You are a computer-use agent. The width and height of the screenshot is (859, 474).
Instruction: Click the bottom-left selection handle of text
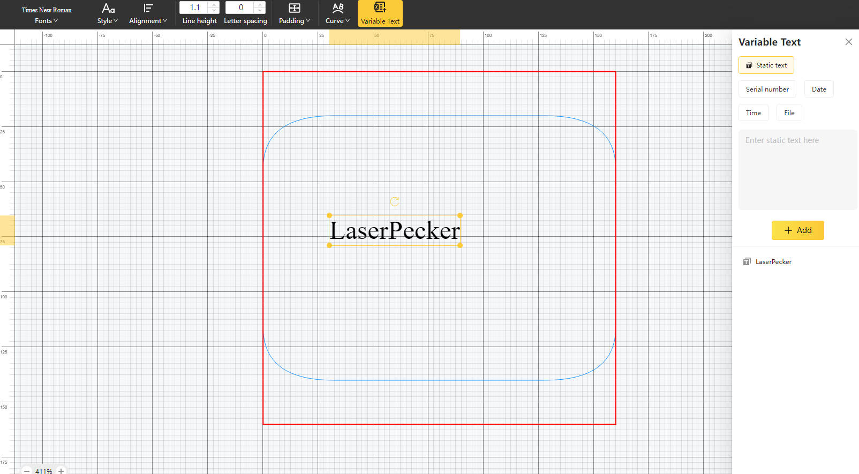click(x=329, y=245)
